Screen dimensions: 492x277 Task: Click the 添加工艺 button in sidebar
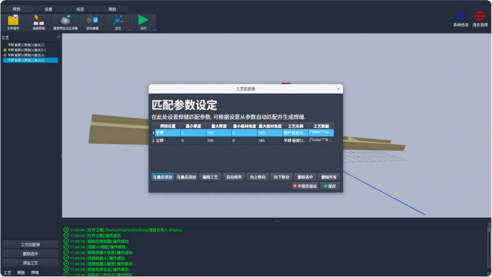click(30, 263)
